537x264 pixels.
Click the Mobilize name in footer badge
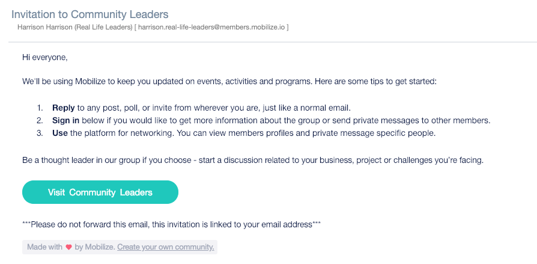[100, 247]
